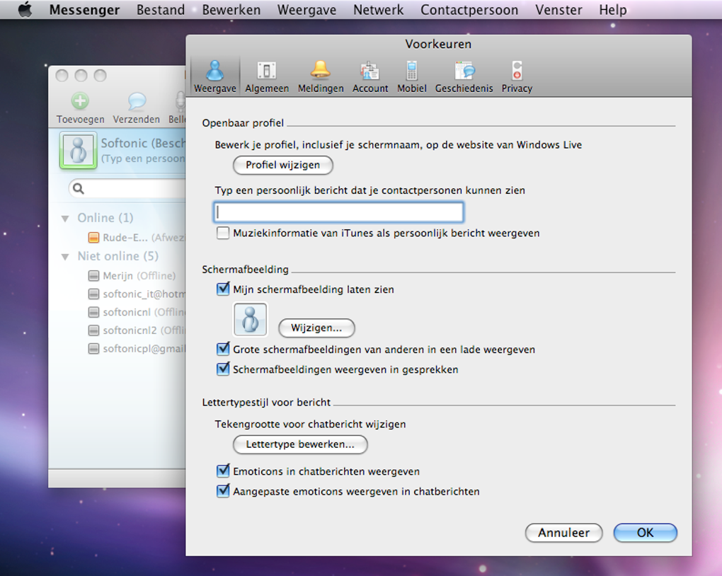The image size is (722, 576).
Task: Click the search magnifier in contact list
Action: [79, 188]
